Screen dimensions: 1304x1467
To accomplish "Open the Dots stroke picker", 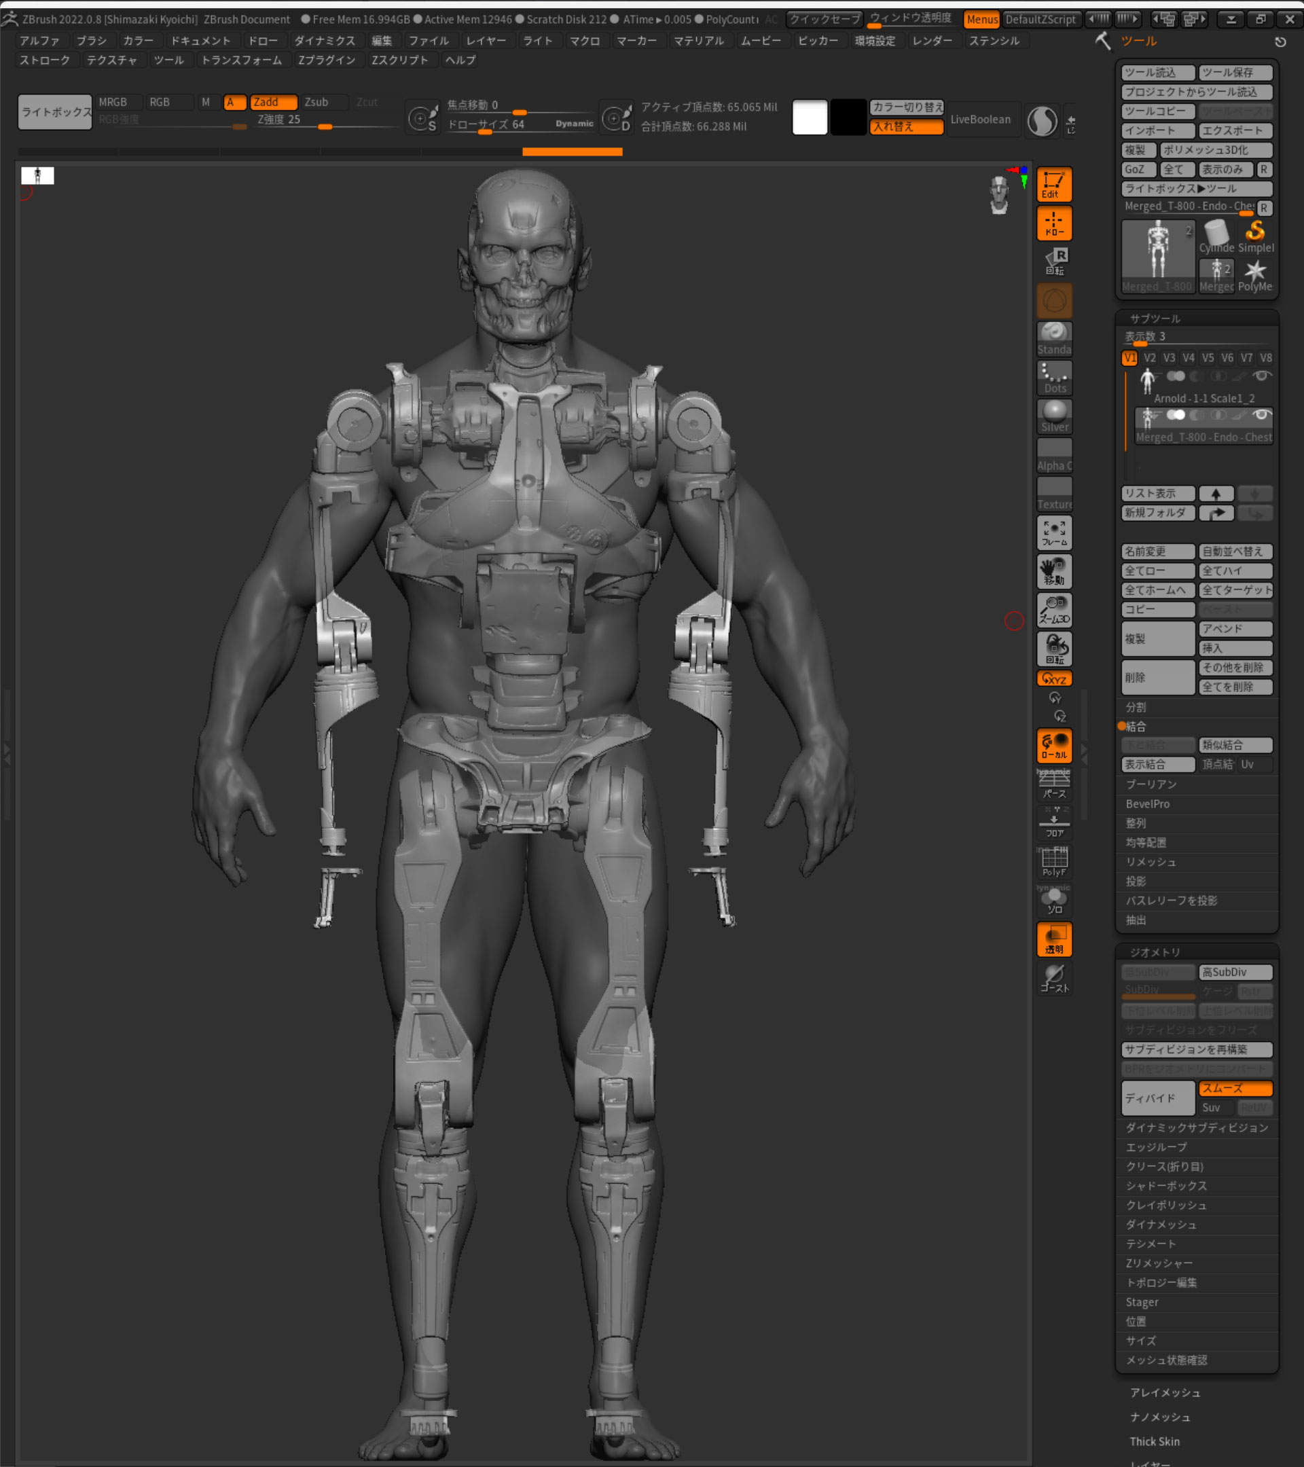I will pos(1053,378).
